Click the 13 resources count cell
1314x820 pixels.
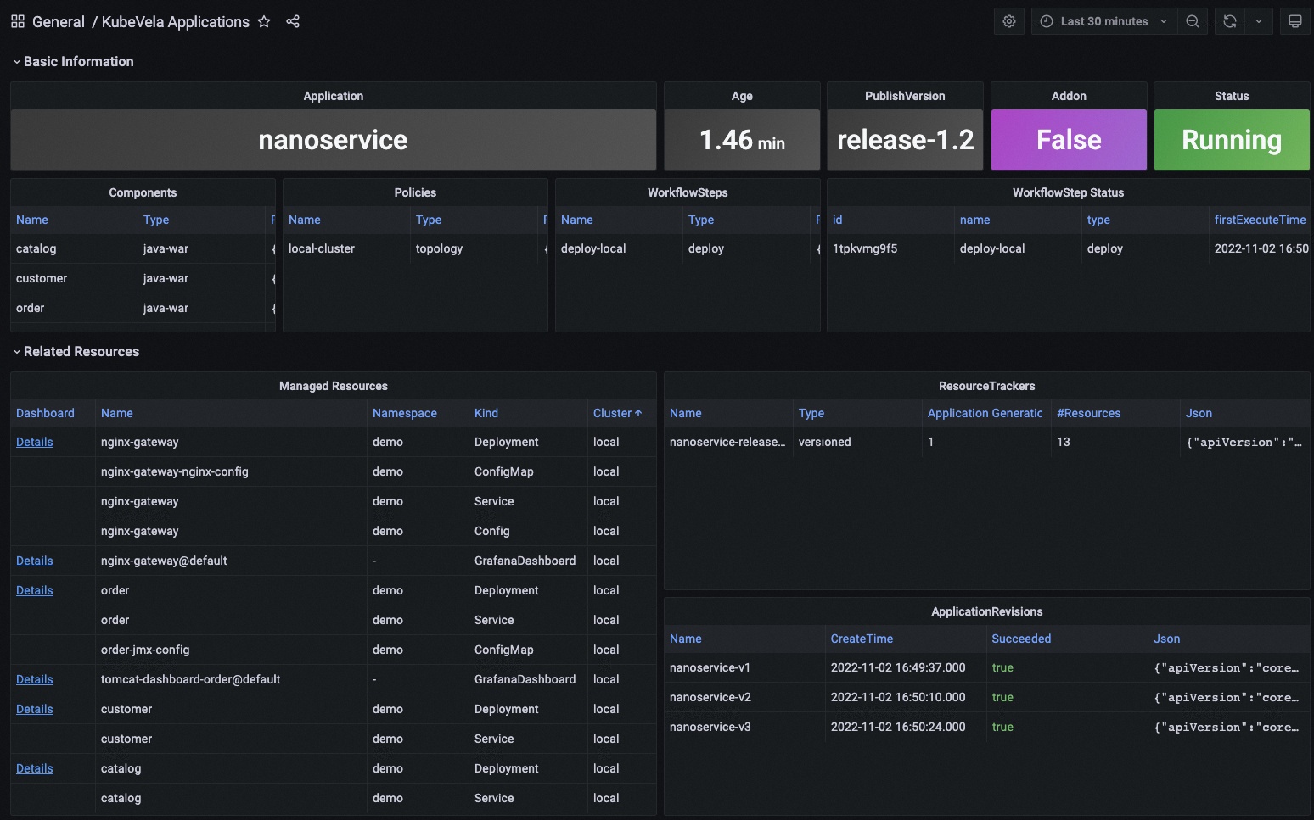pos(1115,442)
